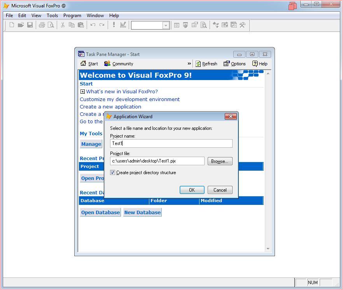The width and height of the screenshot is (343, 290).
Task: Click the Task Pane scroll up arrow
Action: pyautogui.click(x=268, y=74)
